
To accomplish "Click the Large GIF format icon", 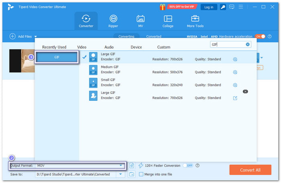I will tap(93, 57).
